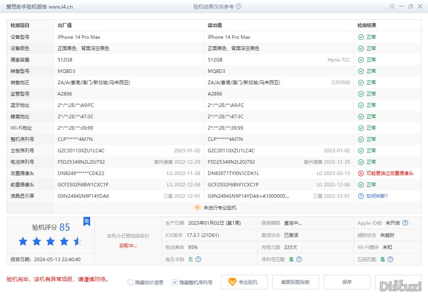This screenshot has height=296, width=428.
Task: Enable the 隐藏估价信息 checkbox
Action: [131, 282]
